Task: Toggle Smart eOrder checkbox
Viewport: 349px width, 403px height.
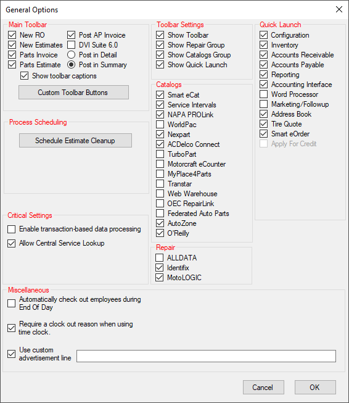Action: tap(263, 134)
